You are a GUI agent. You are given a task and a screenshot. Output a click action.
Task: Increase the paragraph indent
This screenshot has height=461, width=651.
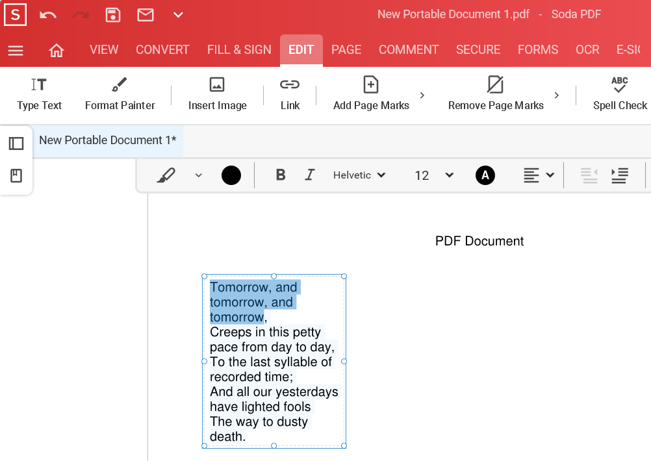[x=620, y=175]
